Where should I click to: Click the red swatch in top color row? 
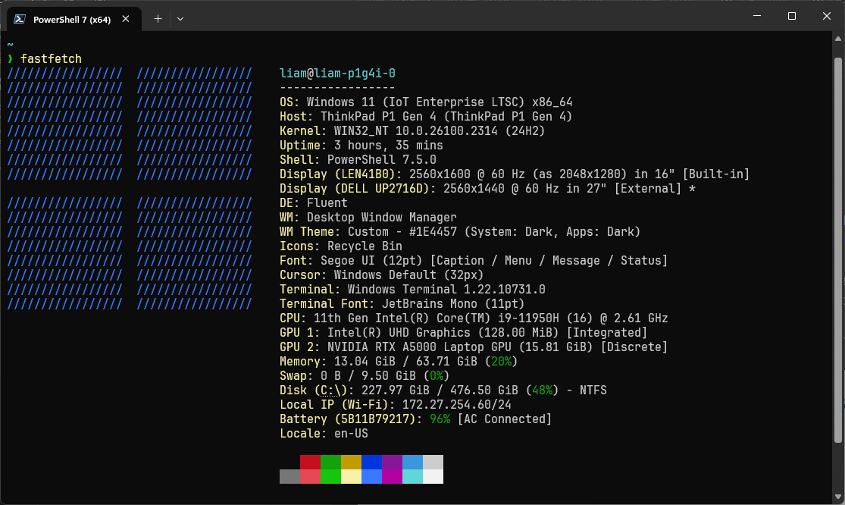(311, 462)
